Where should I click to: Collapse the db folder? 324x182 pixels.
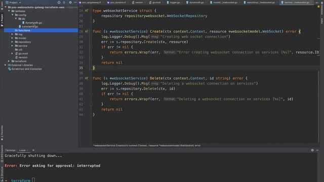pos(16,19)
